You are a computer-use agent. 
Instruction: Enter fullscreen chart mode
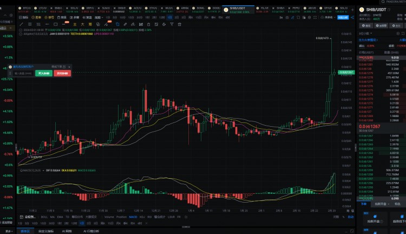click(x=315, y=17)
